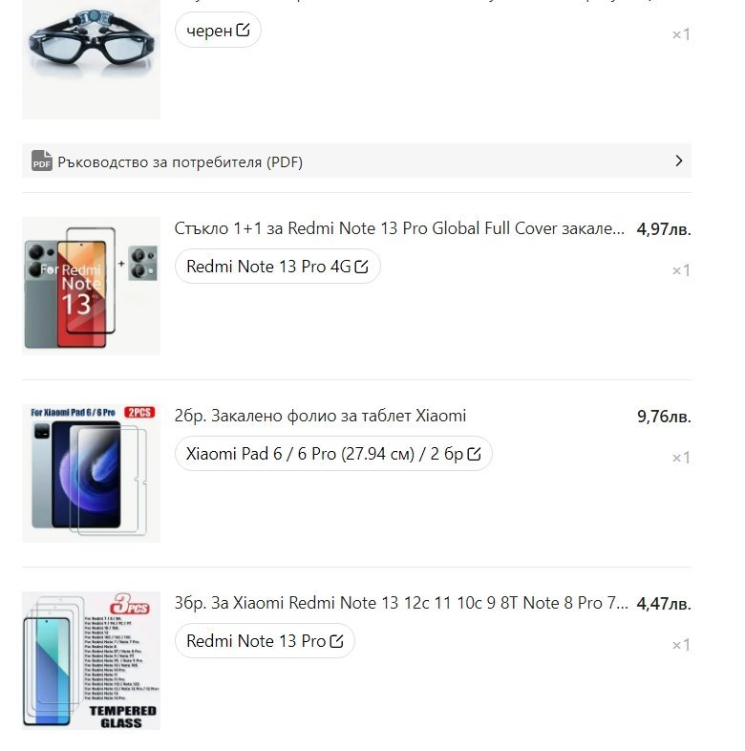The height and width of the screenshot is (751, 745).
Task: Click the 9,76лв. price of tablet foil
Action: (x=664, y=417)
